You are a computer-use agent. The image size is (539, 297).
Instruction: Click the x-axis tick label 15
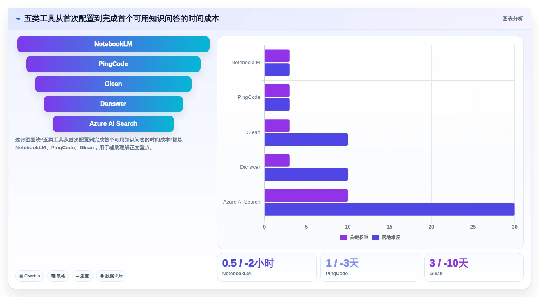(390, 227)
